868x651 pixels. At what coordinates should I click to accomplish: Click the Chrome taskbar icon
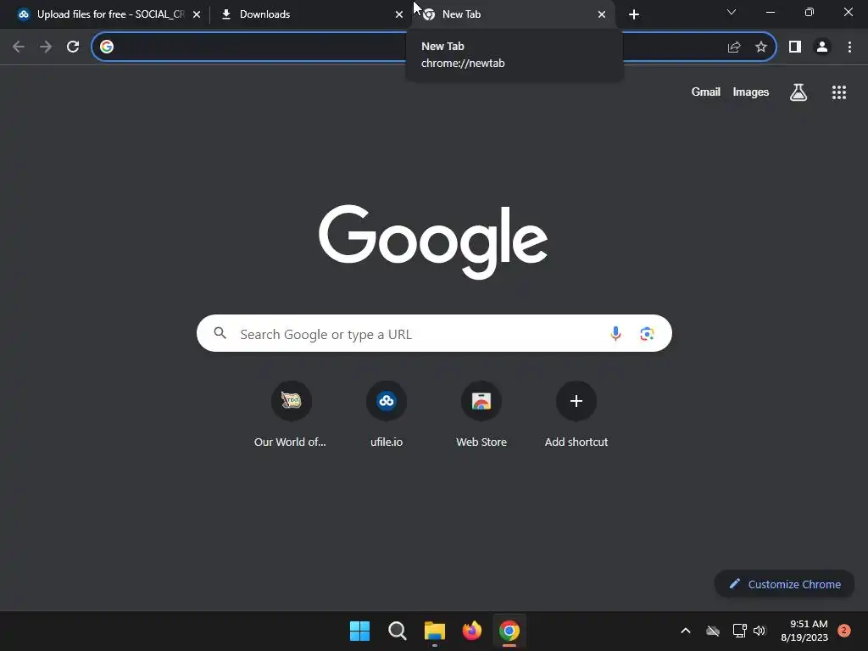tap(509, 631)
